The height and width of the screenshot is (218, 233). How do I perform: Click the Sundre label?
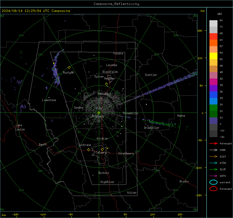78,107
